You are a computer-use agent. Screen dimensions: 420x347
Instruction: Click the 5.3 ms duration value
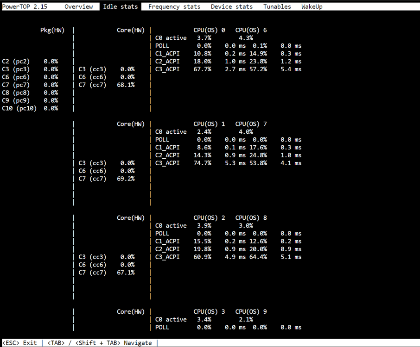[235, 163]
